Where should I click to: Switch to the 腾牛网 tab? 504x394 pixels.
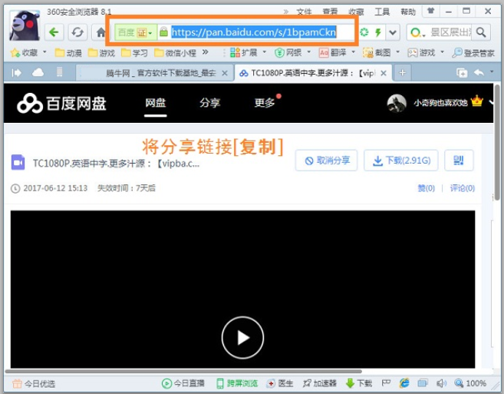tap(154, 73)
